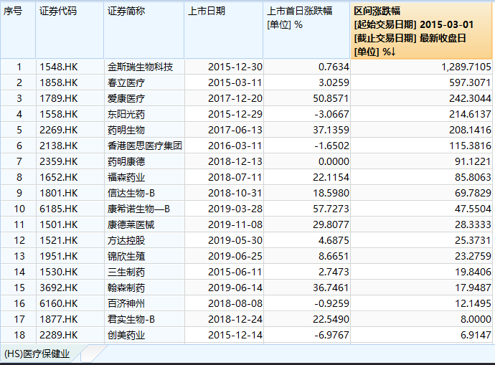Select the value 597.3071
Viewport: 495px width, 365px height.
tap(470, 82)
